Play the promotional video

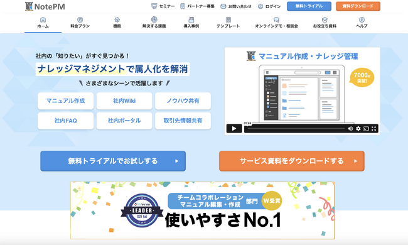(234, 128)
